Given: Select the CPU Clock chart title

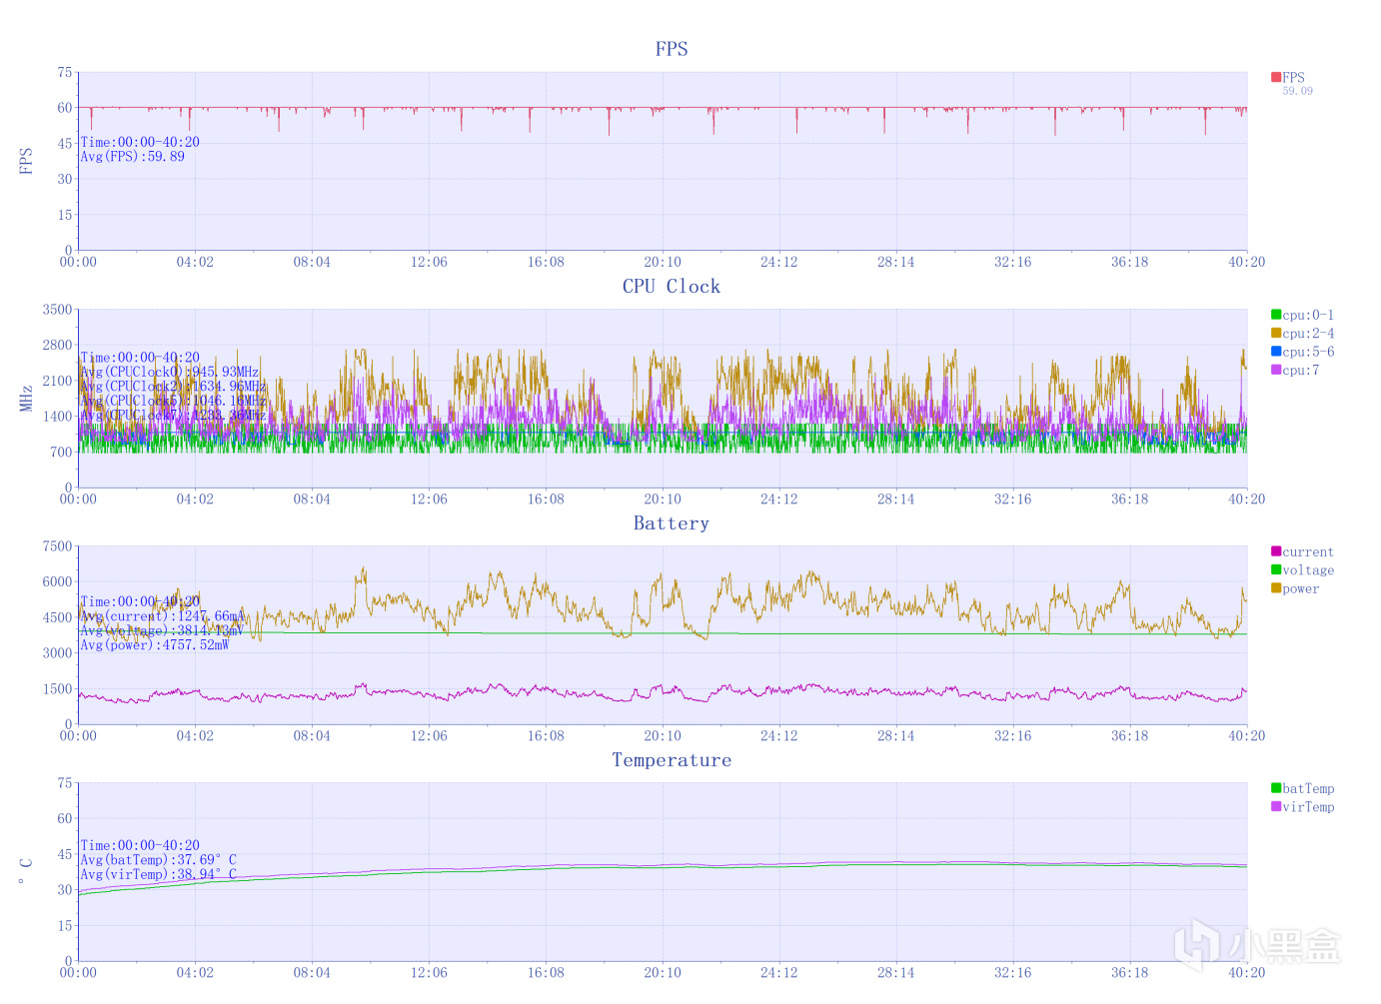Looking at the screenshot, I should point(672,286).
